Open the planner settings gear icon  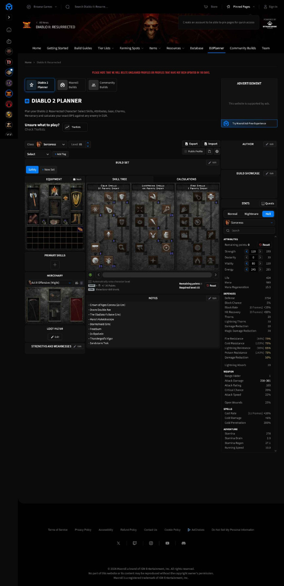point(217,151)
